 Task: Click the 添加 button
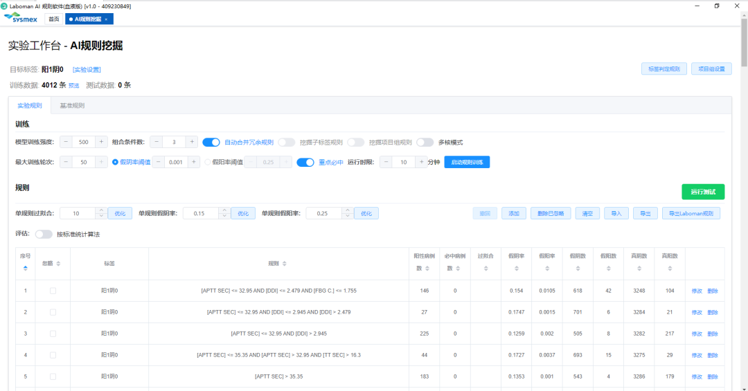coord(514,213)
